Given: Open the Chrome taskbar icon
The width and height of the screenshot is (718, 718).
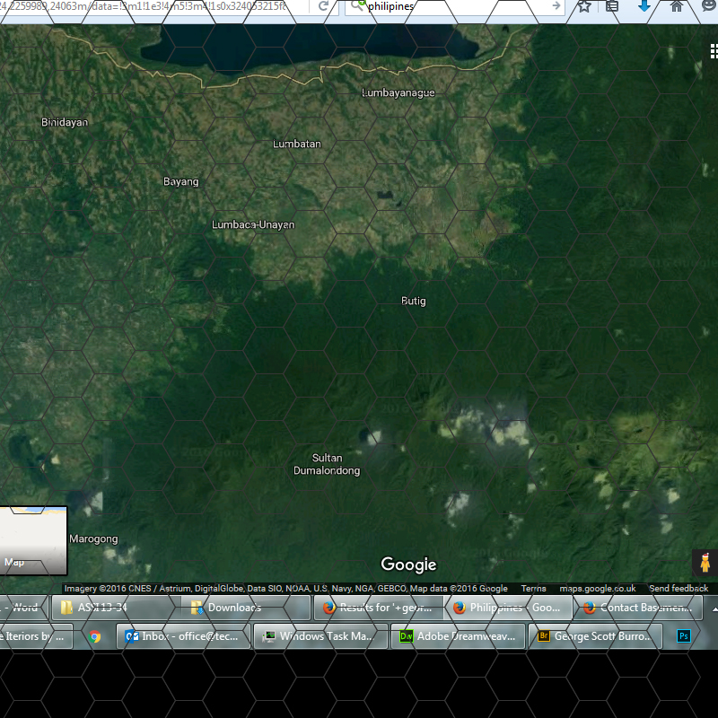Looking at the screenshot, I should click(x=95, y=636).
